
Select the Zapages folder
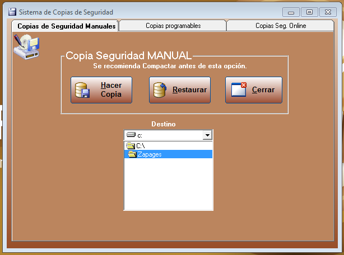[168, 154]
